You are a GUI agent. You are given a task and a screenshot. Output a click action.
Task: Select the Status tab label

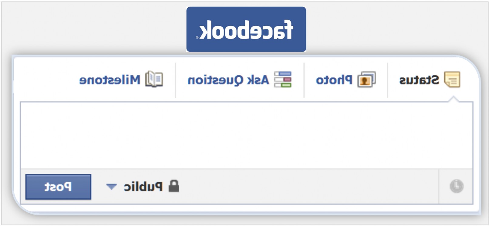coord(419,80)
